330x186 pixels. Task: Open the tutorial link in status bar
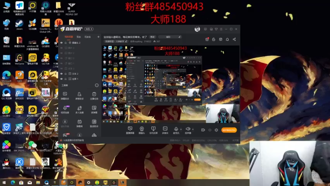(x=74, y=140)
